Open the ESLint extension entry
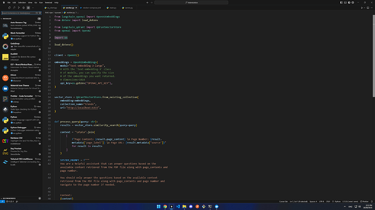Screen dimensions: 375x210 (21, 77)
